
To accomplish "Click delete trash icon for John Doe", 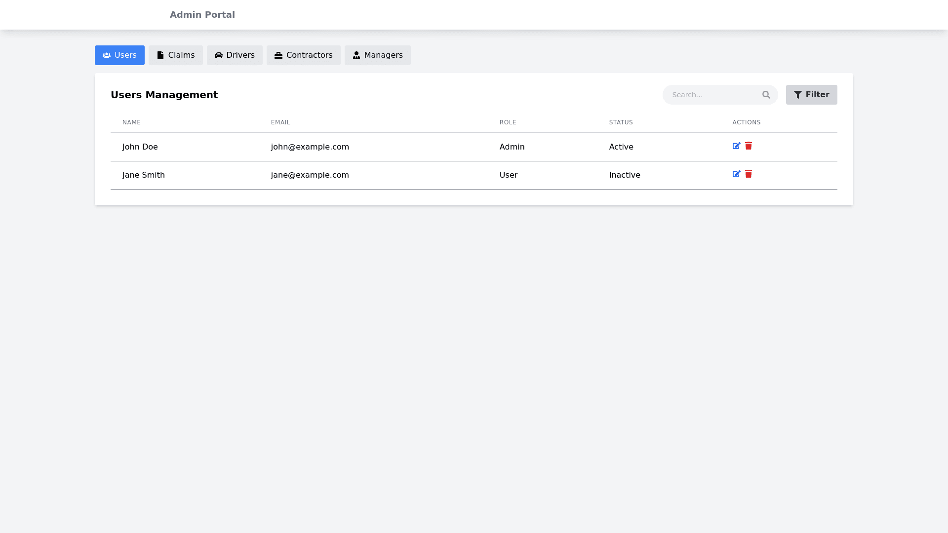I will click(x=749, y=146).
